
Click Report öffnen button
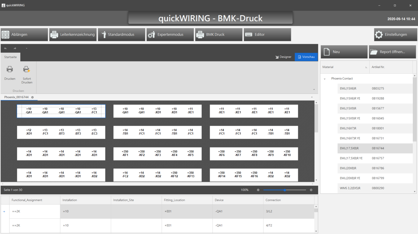click(x=392, y=52)
